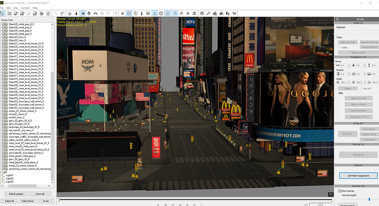This screenshot has width=379, height=206.
Task: Toggle checkbox for Object21_street_level_texture_01_0
Action: click(x=3, y=43)
